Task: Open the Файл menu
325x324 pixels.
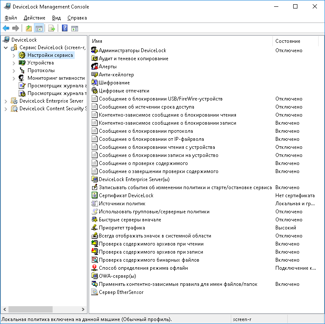Action: [x=11, y=18]
